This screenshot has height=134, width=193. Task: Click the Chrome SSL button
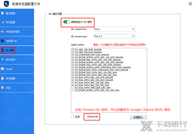point(93,117)
